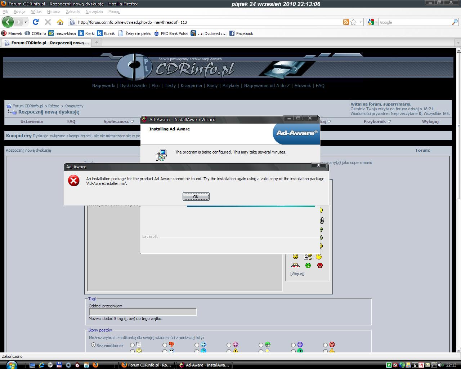The height and width of the screenshot is (369, 461).
Task: Click the floppy disk quick launch icon
Action: point(59,365)
